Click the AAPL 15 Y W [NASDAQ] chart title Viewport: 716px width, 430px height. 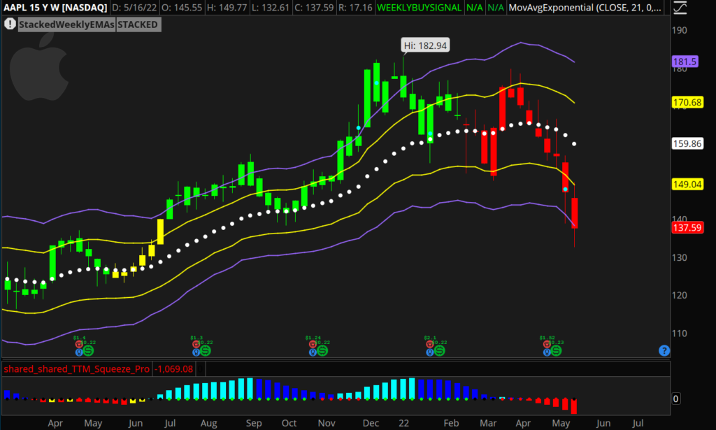tap(55, 8)
